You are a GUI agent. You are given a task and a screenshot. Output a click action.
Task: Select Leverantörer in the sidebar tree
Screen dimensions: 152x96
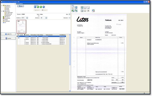(6, 18)
